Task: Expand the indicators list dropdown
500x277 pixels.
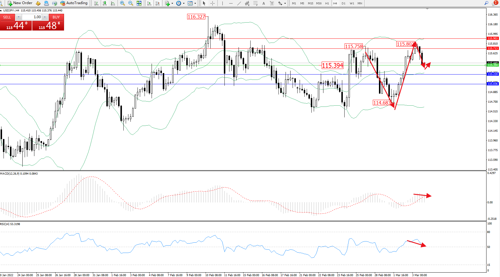Action: coord(172,4)
